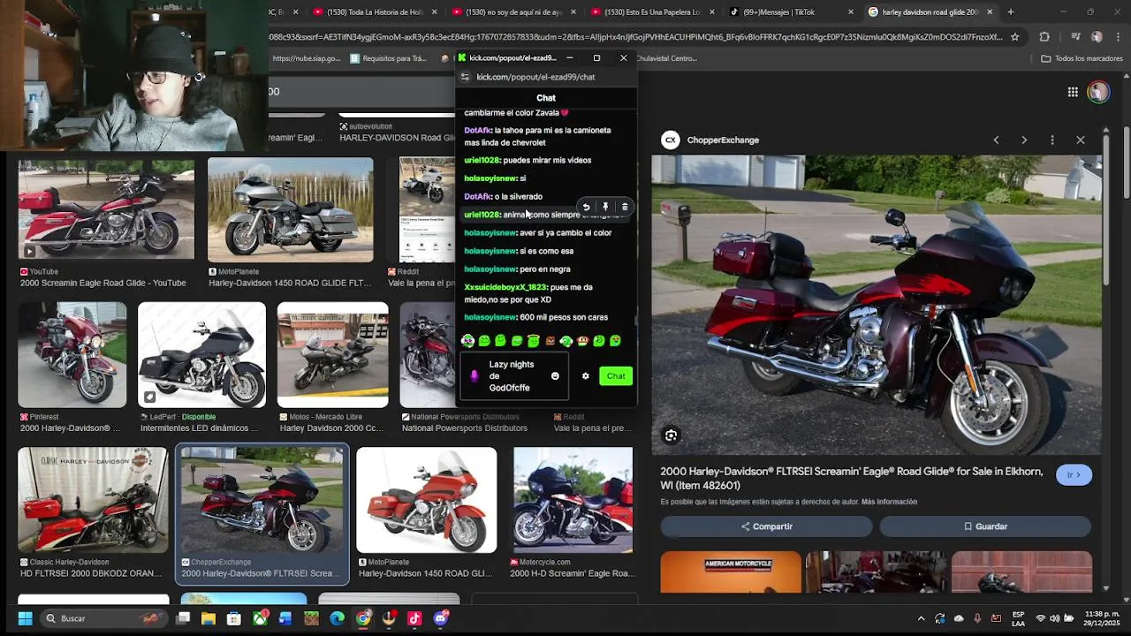The width and height of the screenshot is (1131, 636).
Task: Click the Chrome media control icon in toolbar
Action: tap(1075, 37)
